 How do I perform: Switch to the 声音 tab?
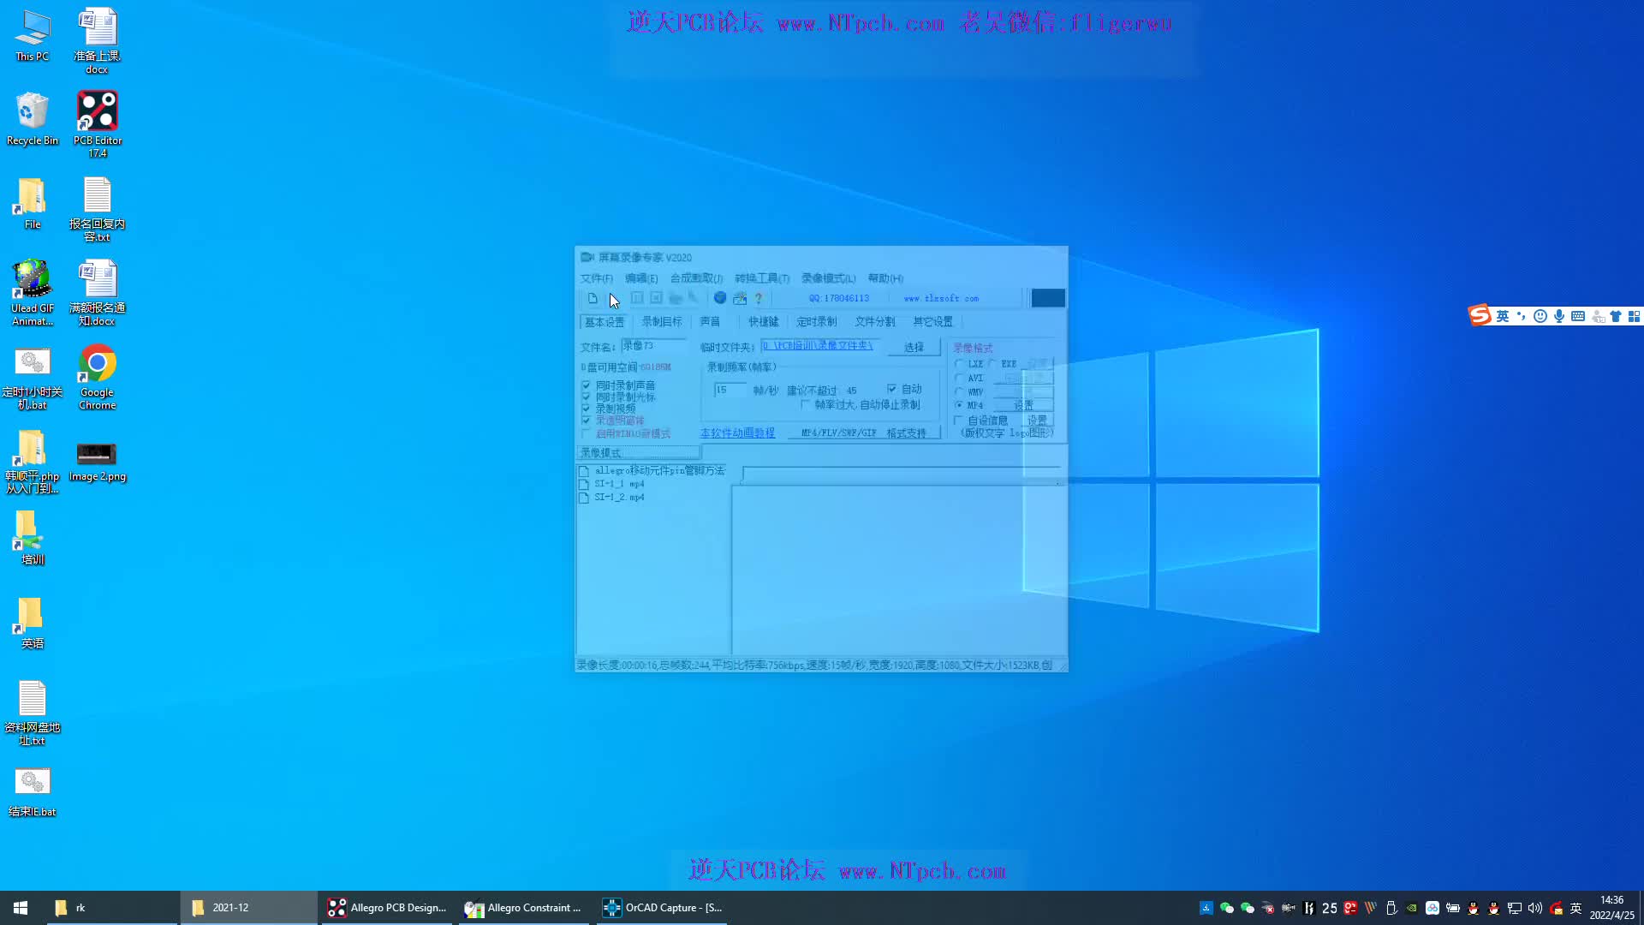710,322
